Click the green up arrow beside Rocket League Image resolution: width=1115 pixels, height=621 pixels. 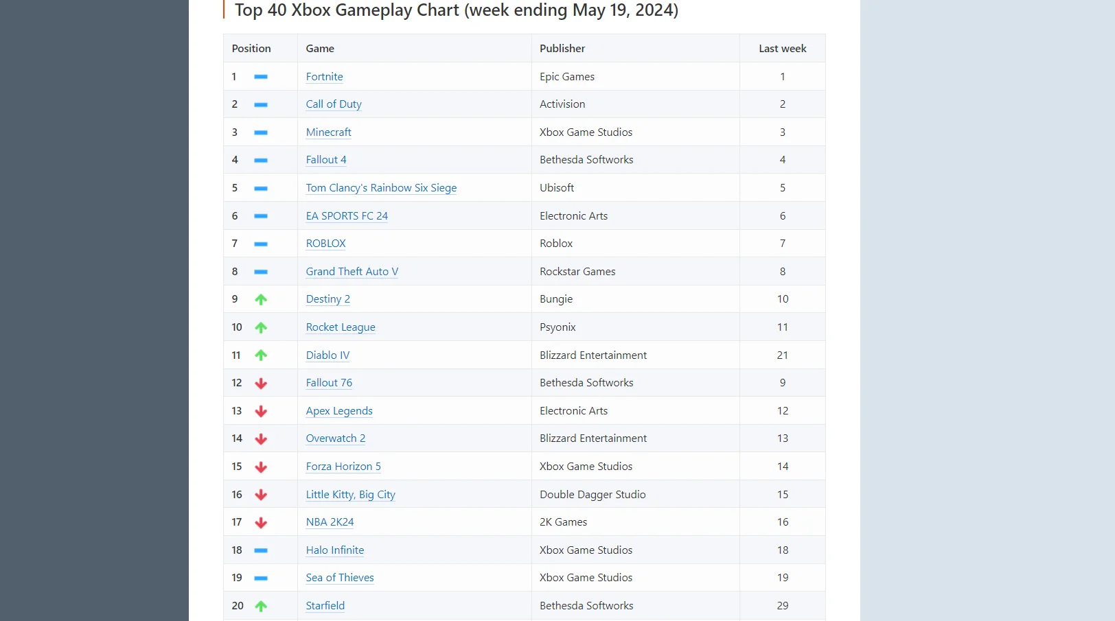pyautogui.click(x=261, y=327)
